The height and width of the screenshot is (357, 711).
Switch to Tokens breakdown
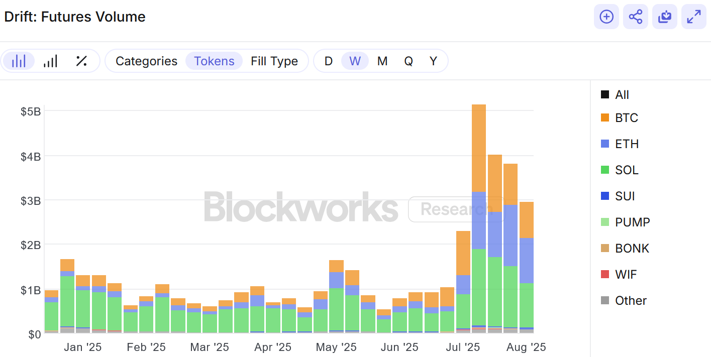[x=214, y=61]
